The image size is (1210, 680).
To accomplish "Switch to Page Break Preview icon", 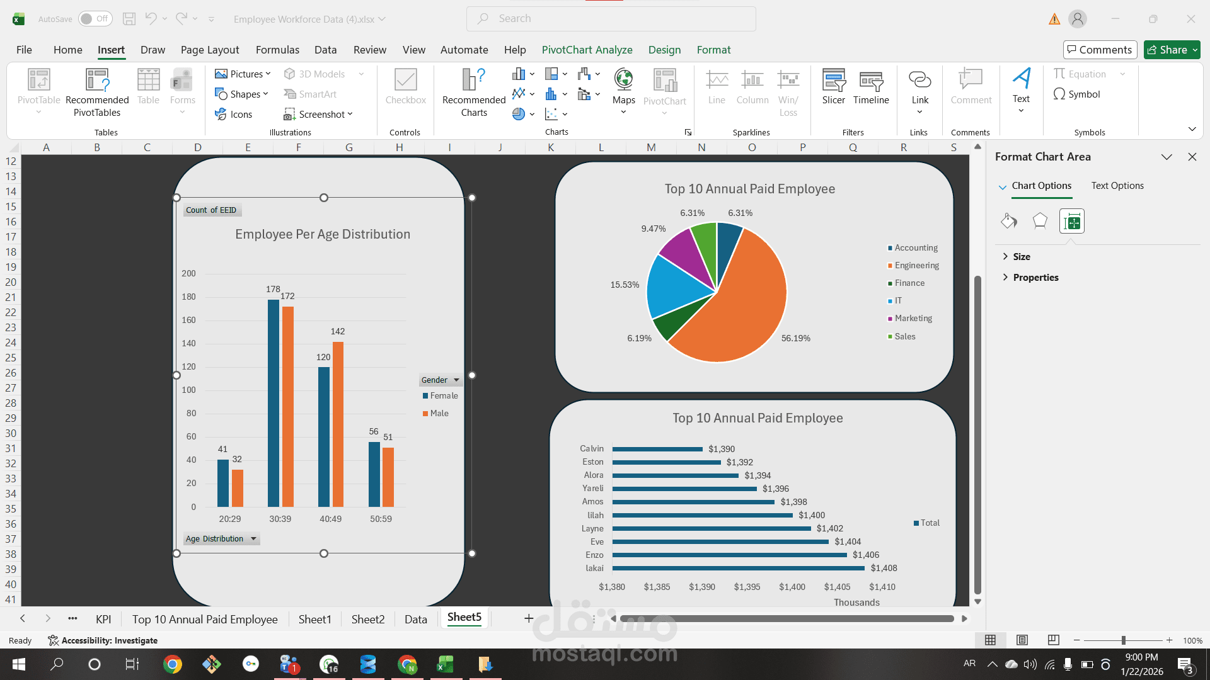I will [1053, 640].
